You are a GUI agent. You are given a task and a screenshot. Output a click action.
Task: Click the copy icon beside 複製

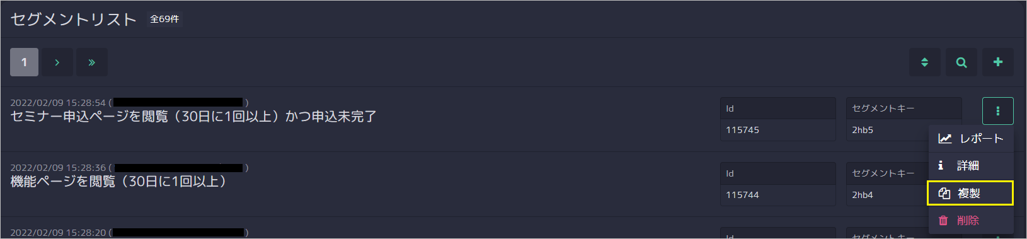point(944,194)
